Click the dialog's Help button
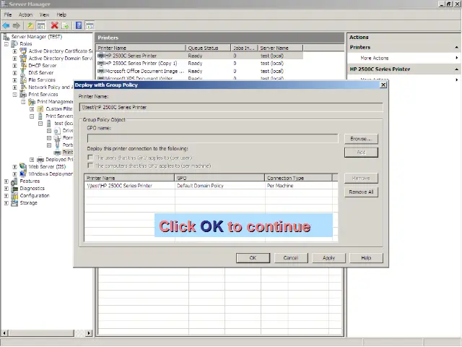This screenshot has height=347, width=462. pyautogui.click(x=366, y=258)
